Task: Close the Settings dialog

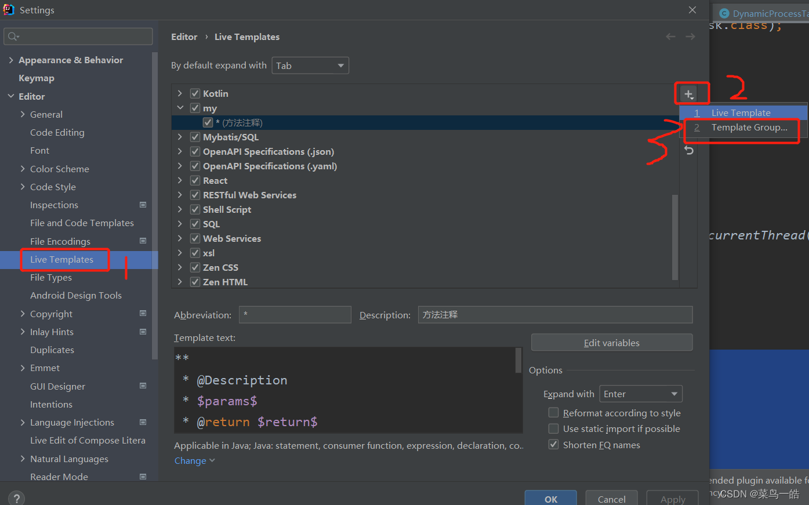Action: click(x=692, y=10)
